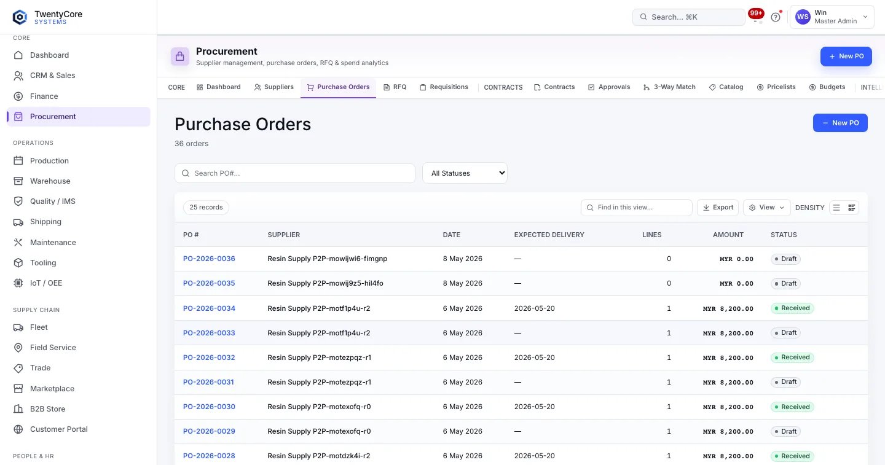Open the All Statuses dropdown
The image size is (885, 465).
click(x=465, y=173)
